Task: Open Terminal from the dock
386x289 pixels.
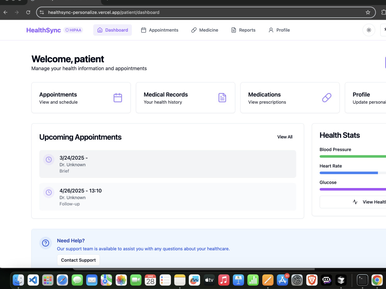Action: (x=362, y=280)
